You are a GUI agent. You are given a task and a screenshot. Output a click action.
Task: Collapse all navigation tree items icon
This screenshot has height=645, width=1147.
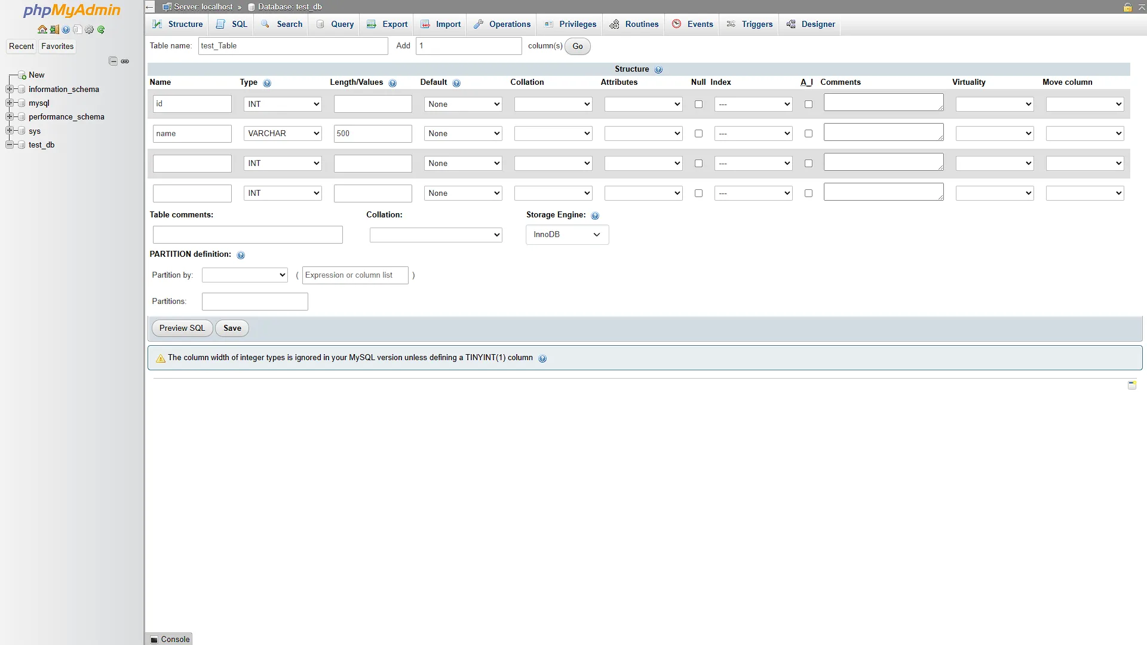[x=113, y=61]
